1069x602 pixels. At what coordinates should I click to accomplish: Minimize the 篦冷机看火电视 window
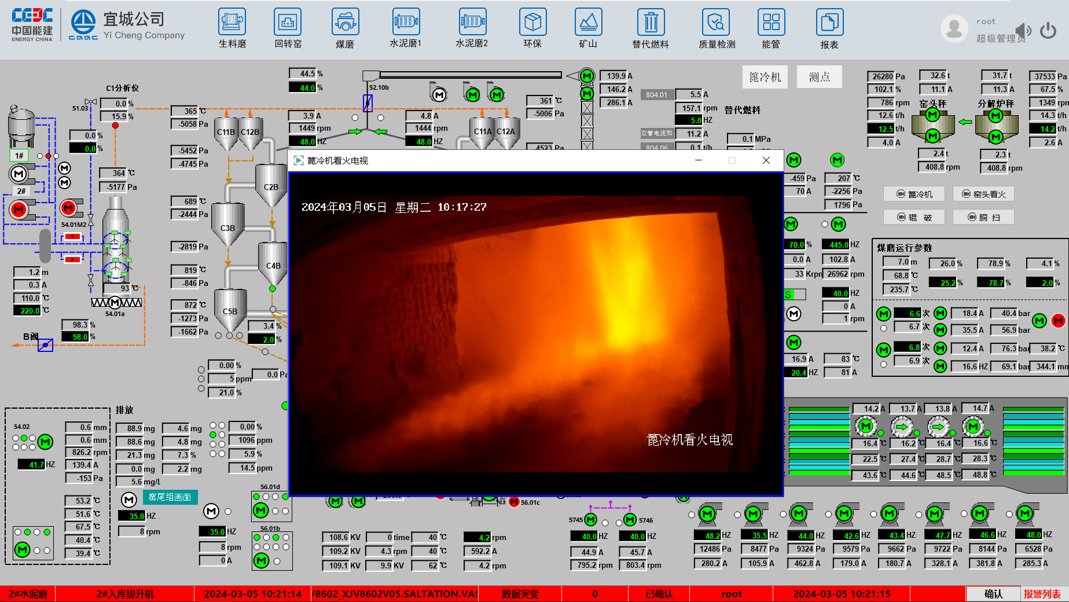(x=699, y=160)
